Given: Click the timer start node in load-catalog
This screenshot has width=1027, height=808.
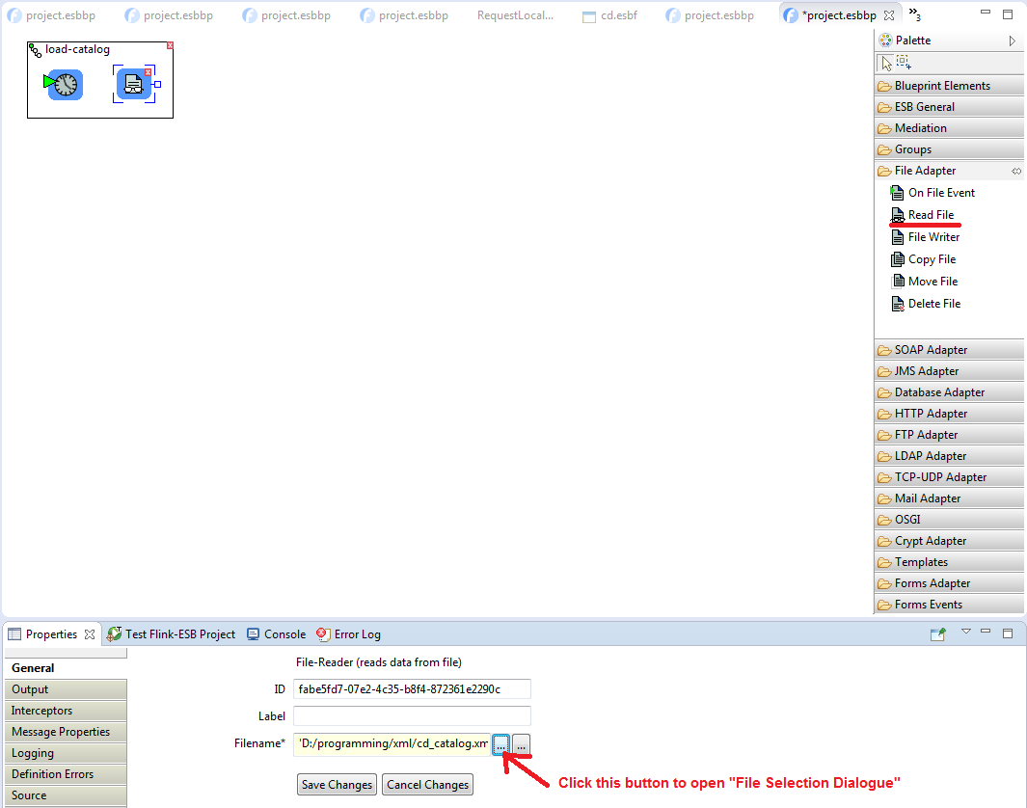Looking at the screenshot, I should point(65,85).
